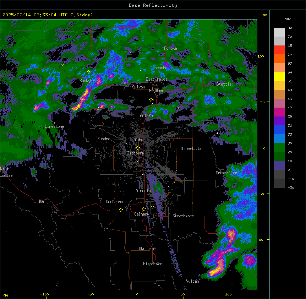Click the 45 value on the dBZ legend
Viewport: 306px width, 299px height.
tap(290, 99)
